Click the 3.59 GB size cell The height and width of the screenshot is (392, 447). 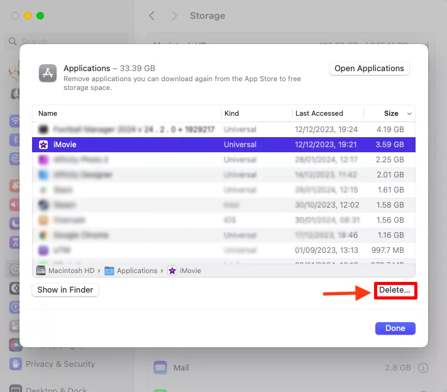(x=390, y=145)
